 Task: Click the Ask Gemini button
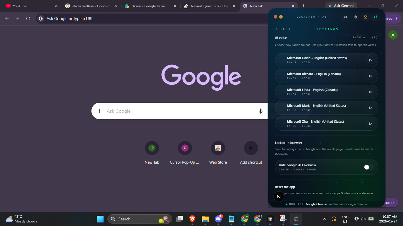coord(341,6)
